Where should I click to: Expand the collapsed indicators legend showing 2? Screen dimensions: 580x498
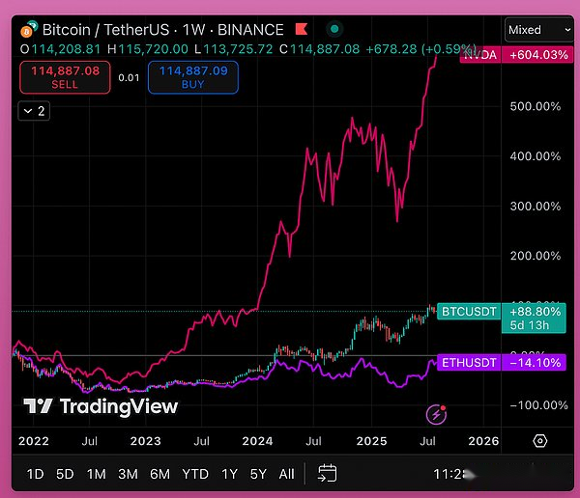pyautogui.click(x=34, y=111)
